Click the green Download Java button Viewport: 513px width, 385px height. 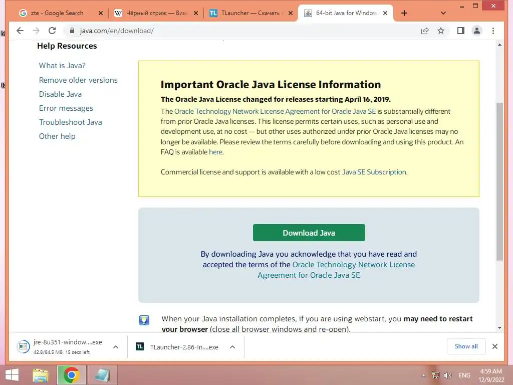tap(309, 233)
